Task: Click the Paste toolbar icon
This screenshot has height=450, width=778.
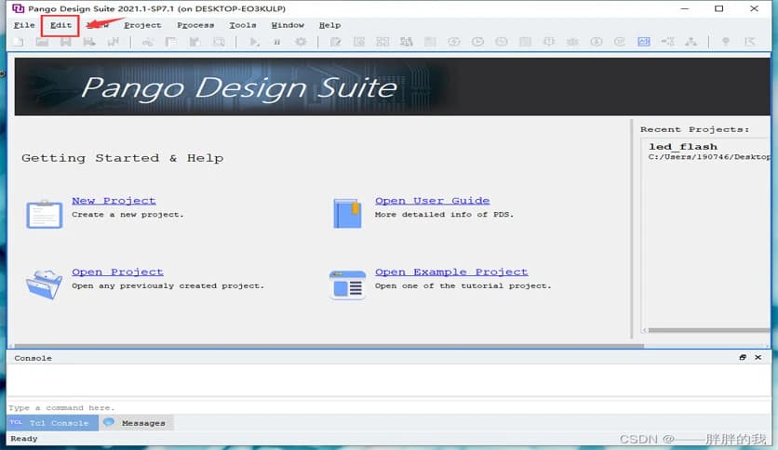Action: [194, 42]
